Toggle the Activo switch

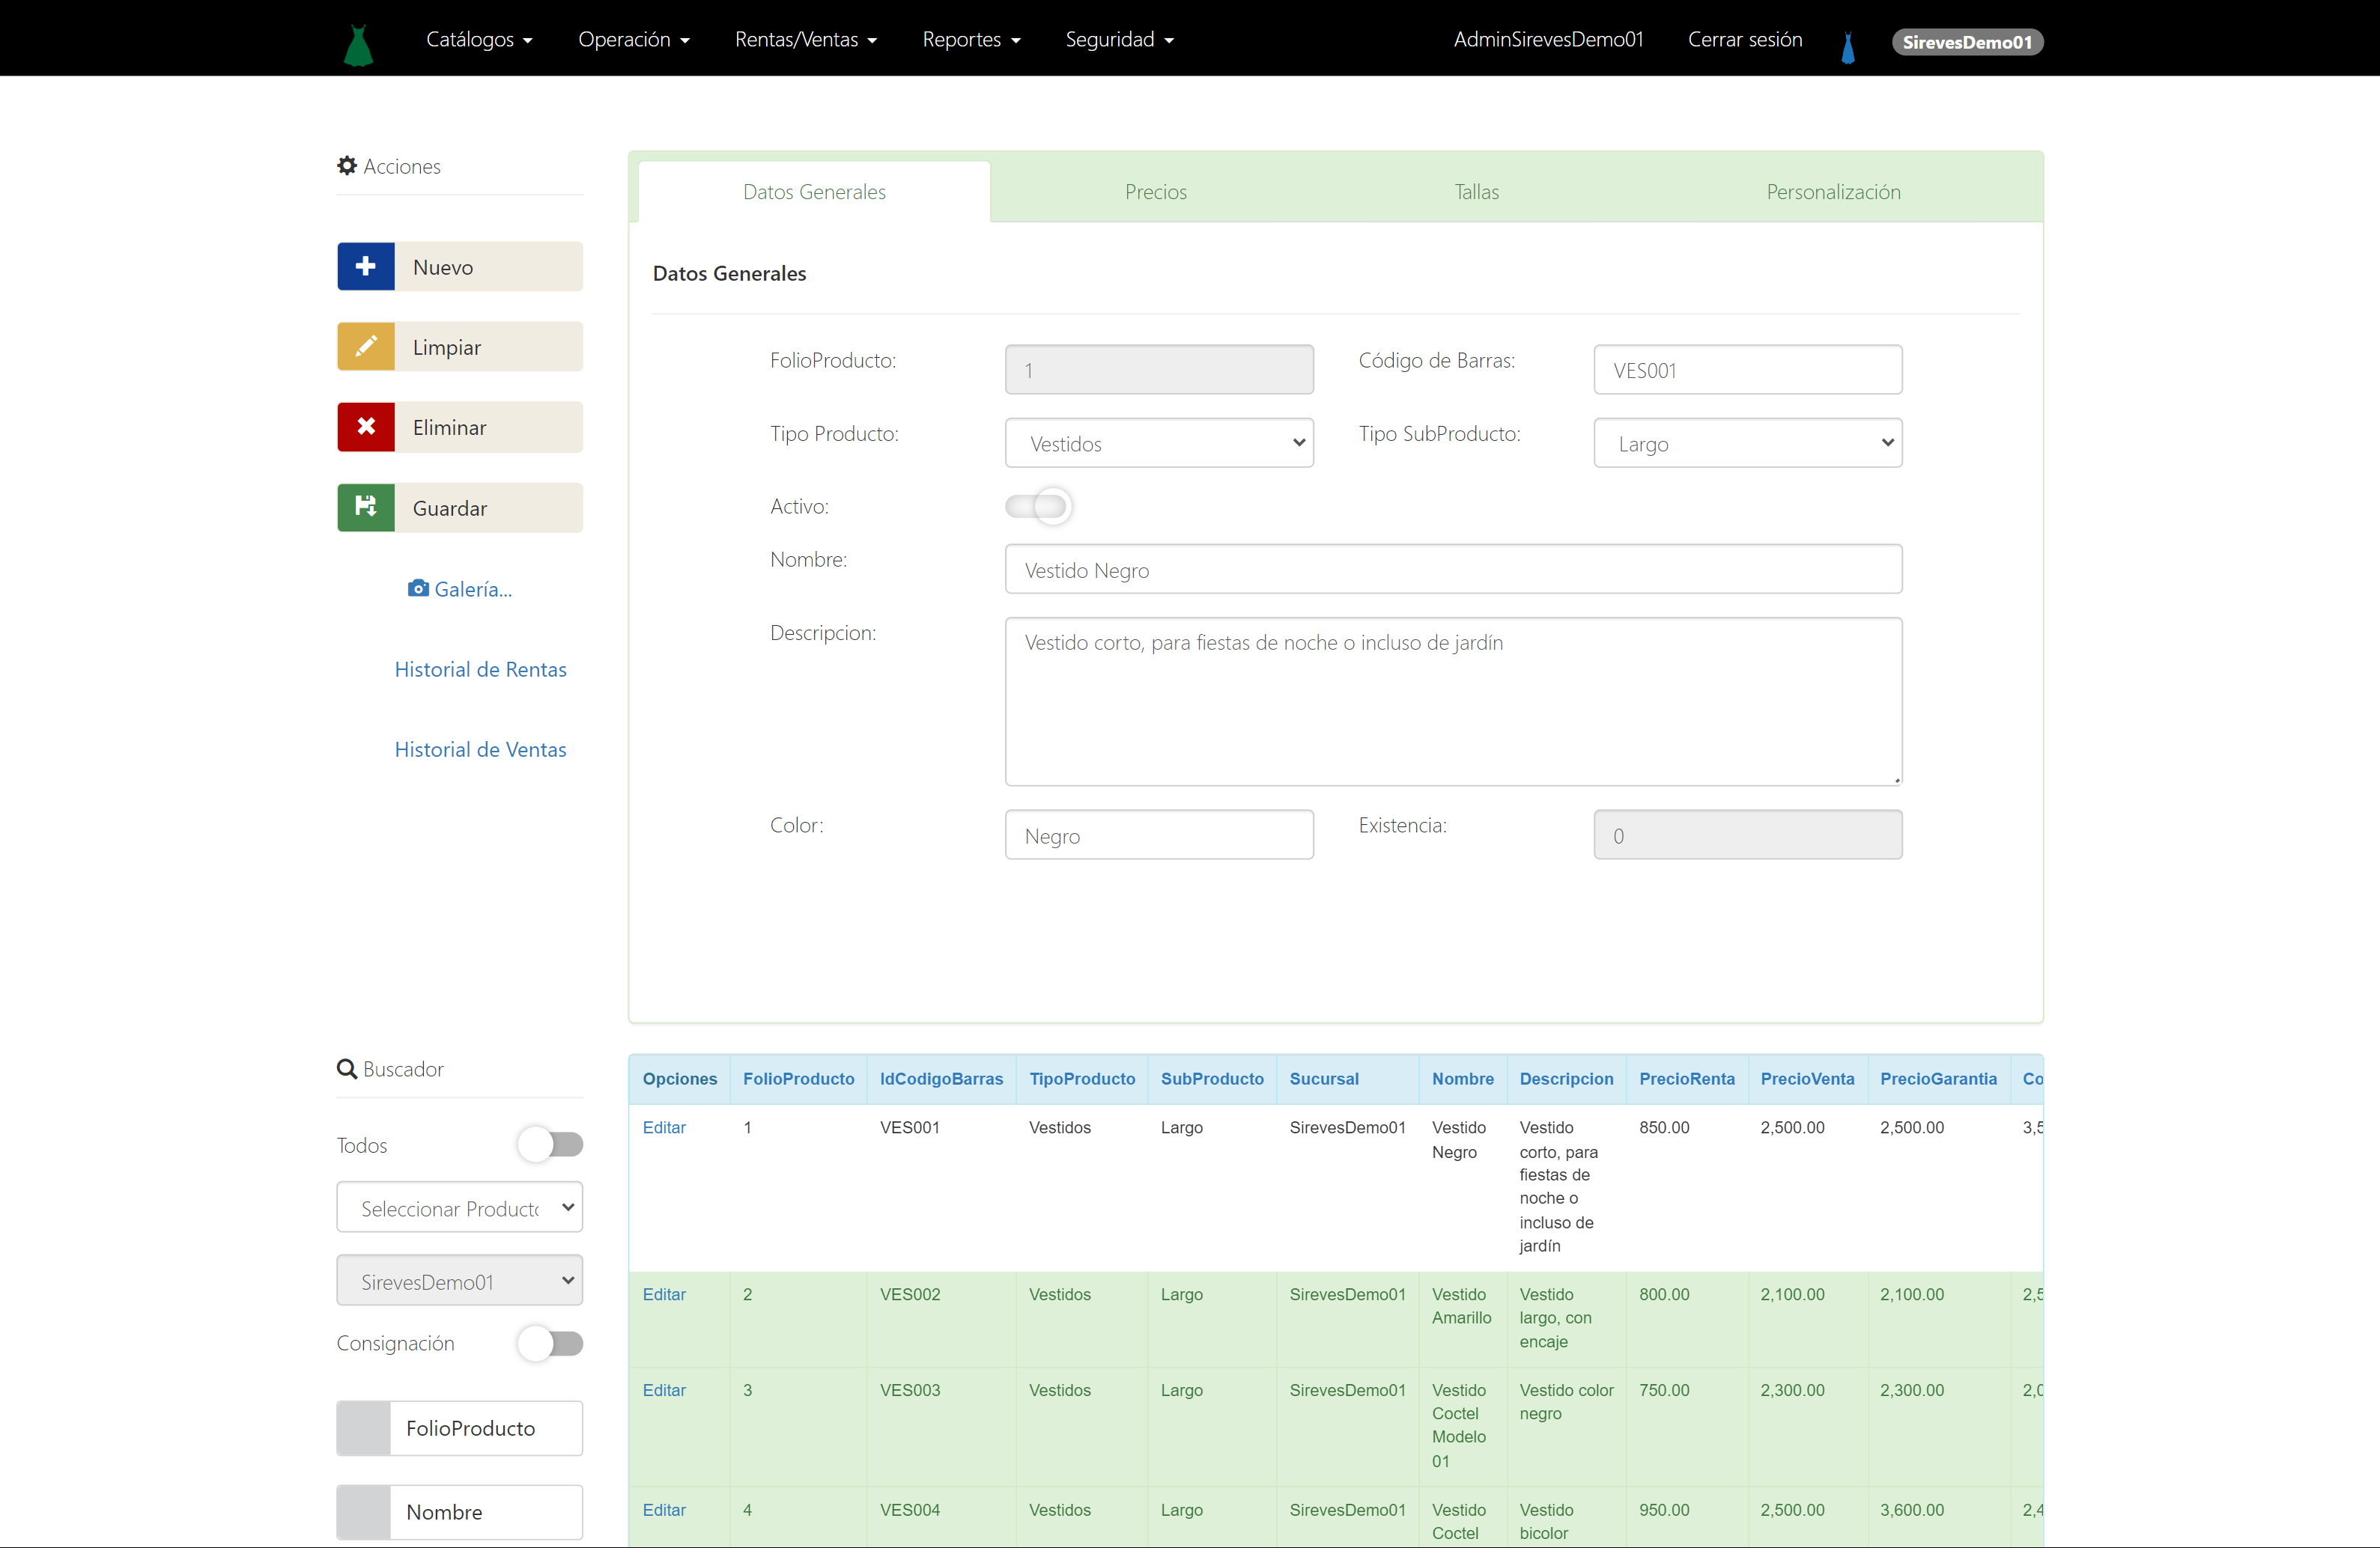(x=1038, y=506)
